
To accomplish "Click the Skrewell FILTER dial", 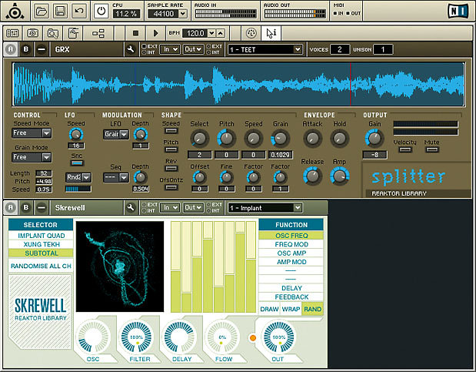I will (x=137, y=337).
